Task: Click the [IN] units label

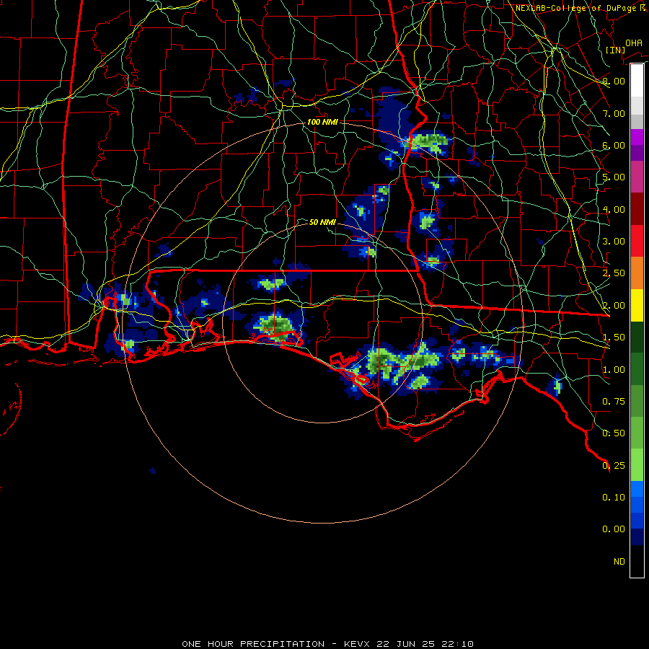Action: [x=615, y=50]
